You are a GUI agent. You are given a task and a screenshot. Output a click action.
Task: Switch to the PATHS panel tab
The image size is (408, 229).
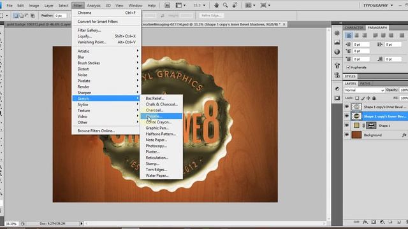pyautogui.click(x=365, y=83)
